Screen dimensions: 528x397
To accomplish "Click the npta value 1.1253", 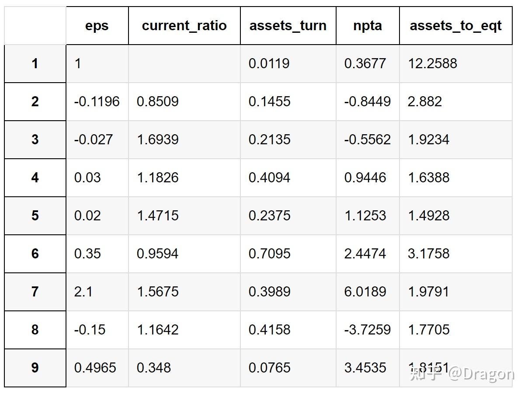I will tap(365, 216).
